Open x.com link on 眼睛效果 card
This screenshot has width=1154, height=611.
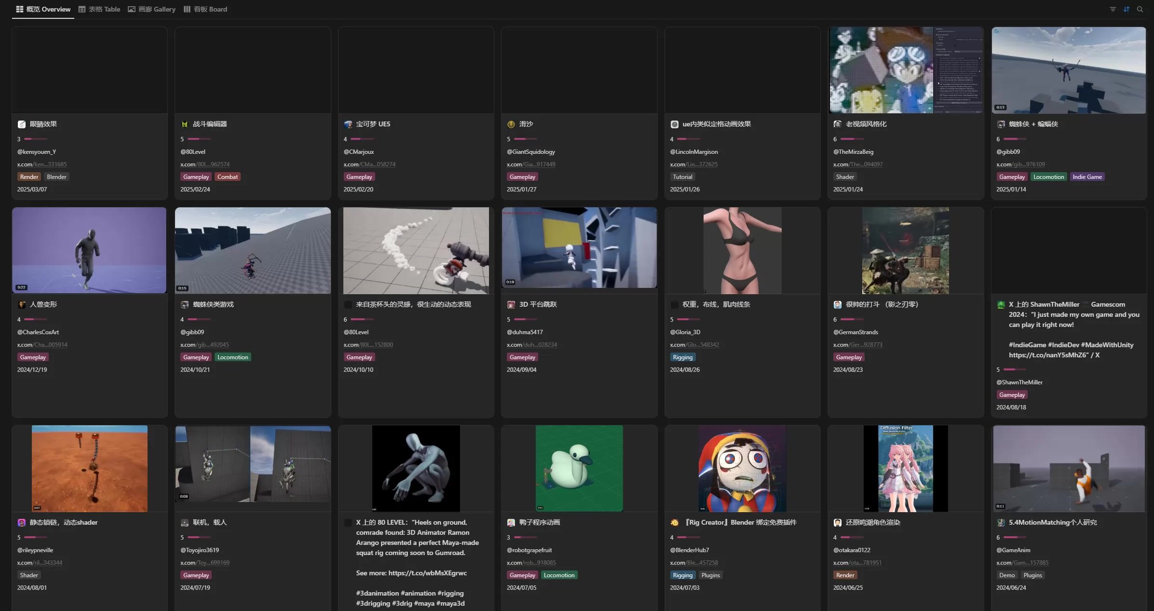[x=42, y=164]
